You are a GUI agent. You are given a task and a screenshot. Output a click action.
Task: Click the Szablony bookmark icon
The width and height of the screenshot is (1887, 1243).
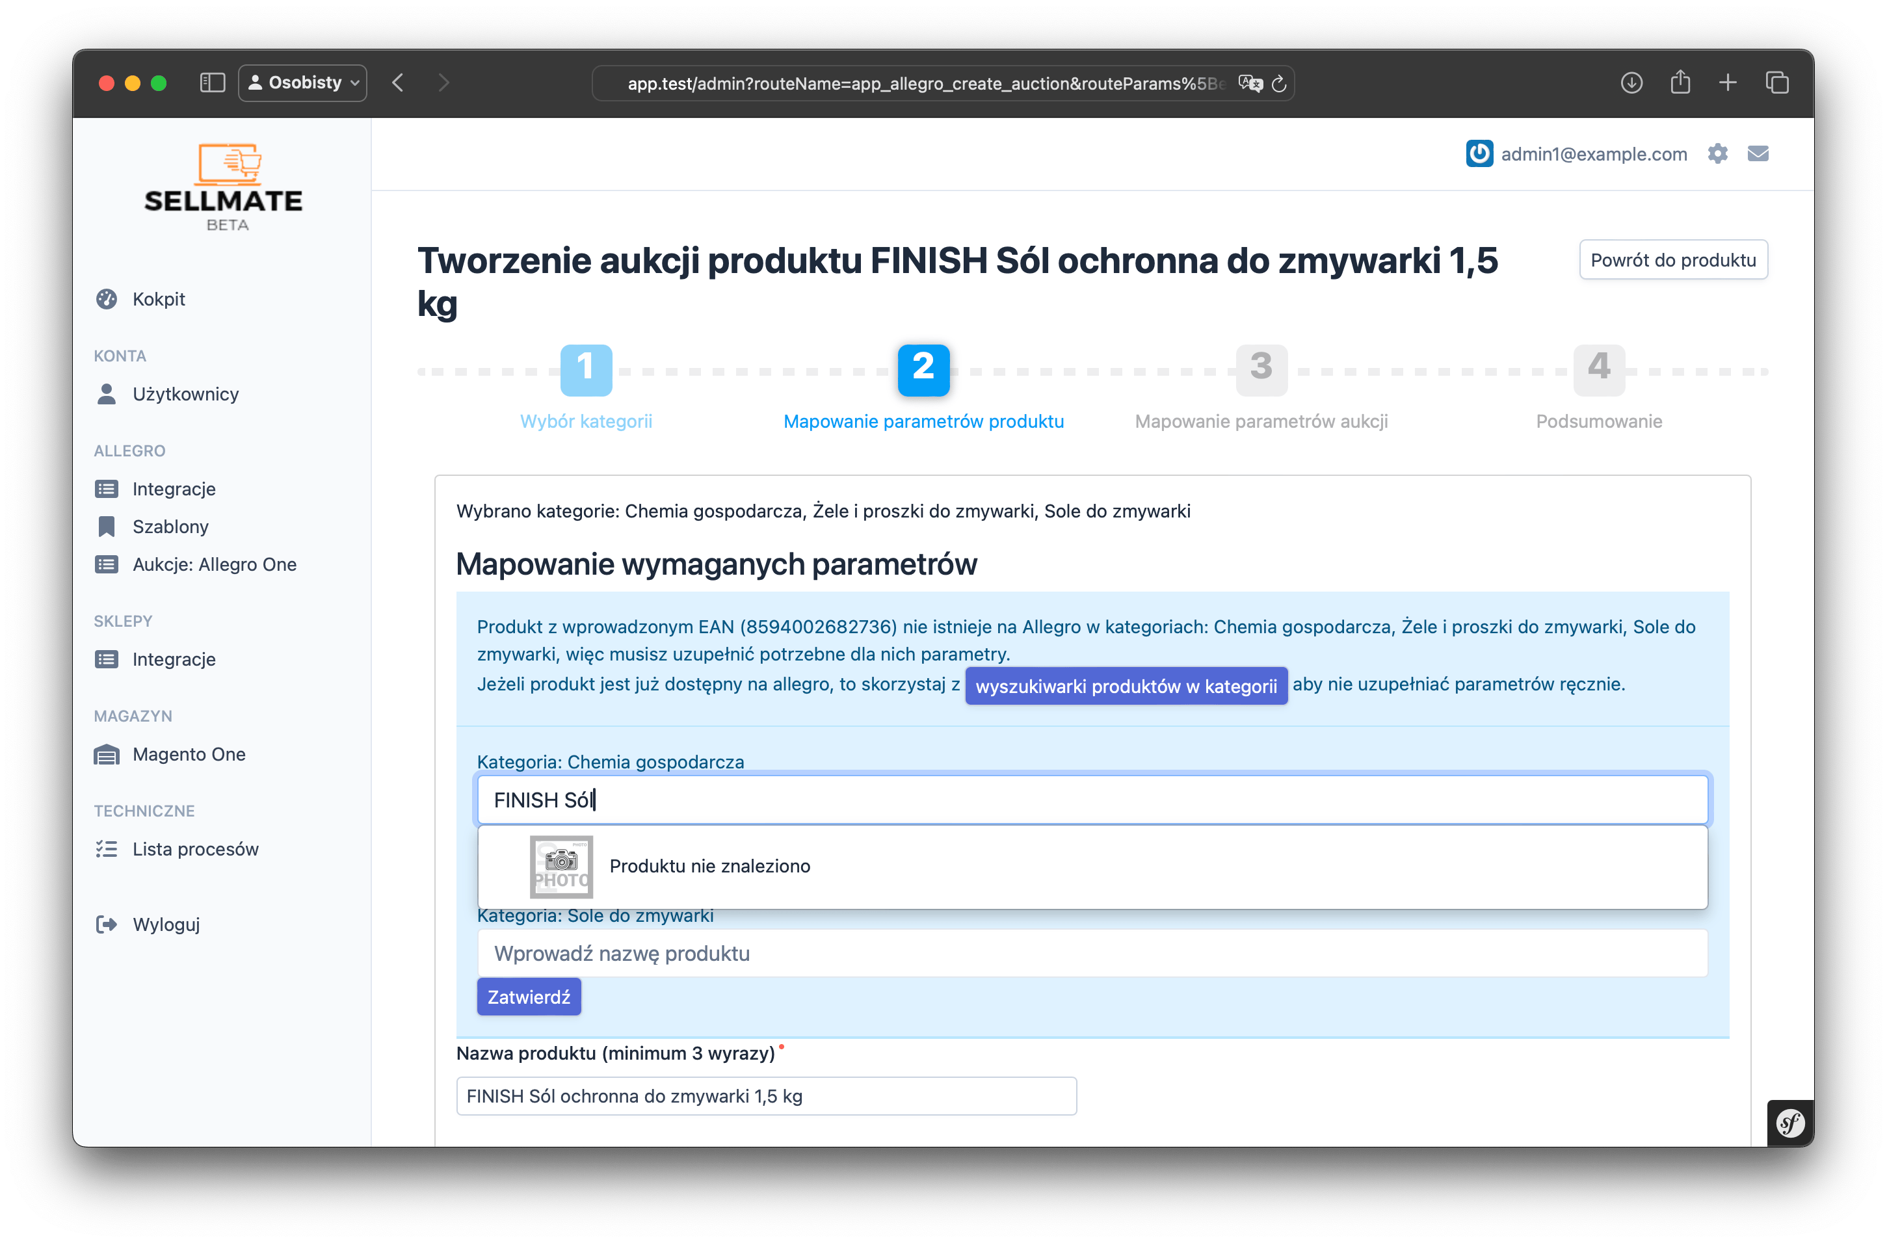106,527
